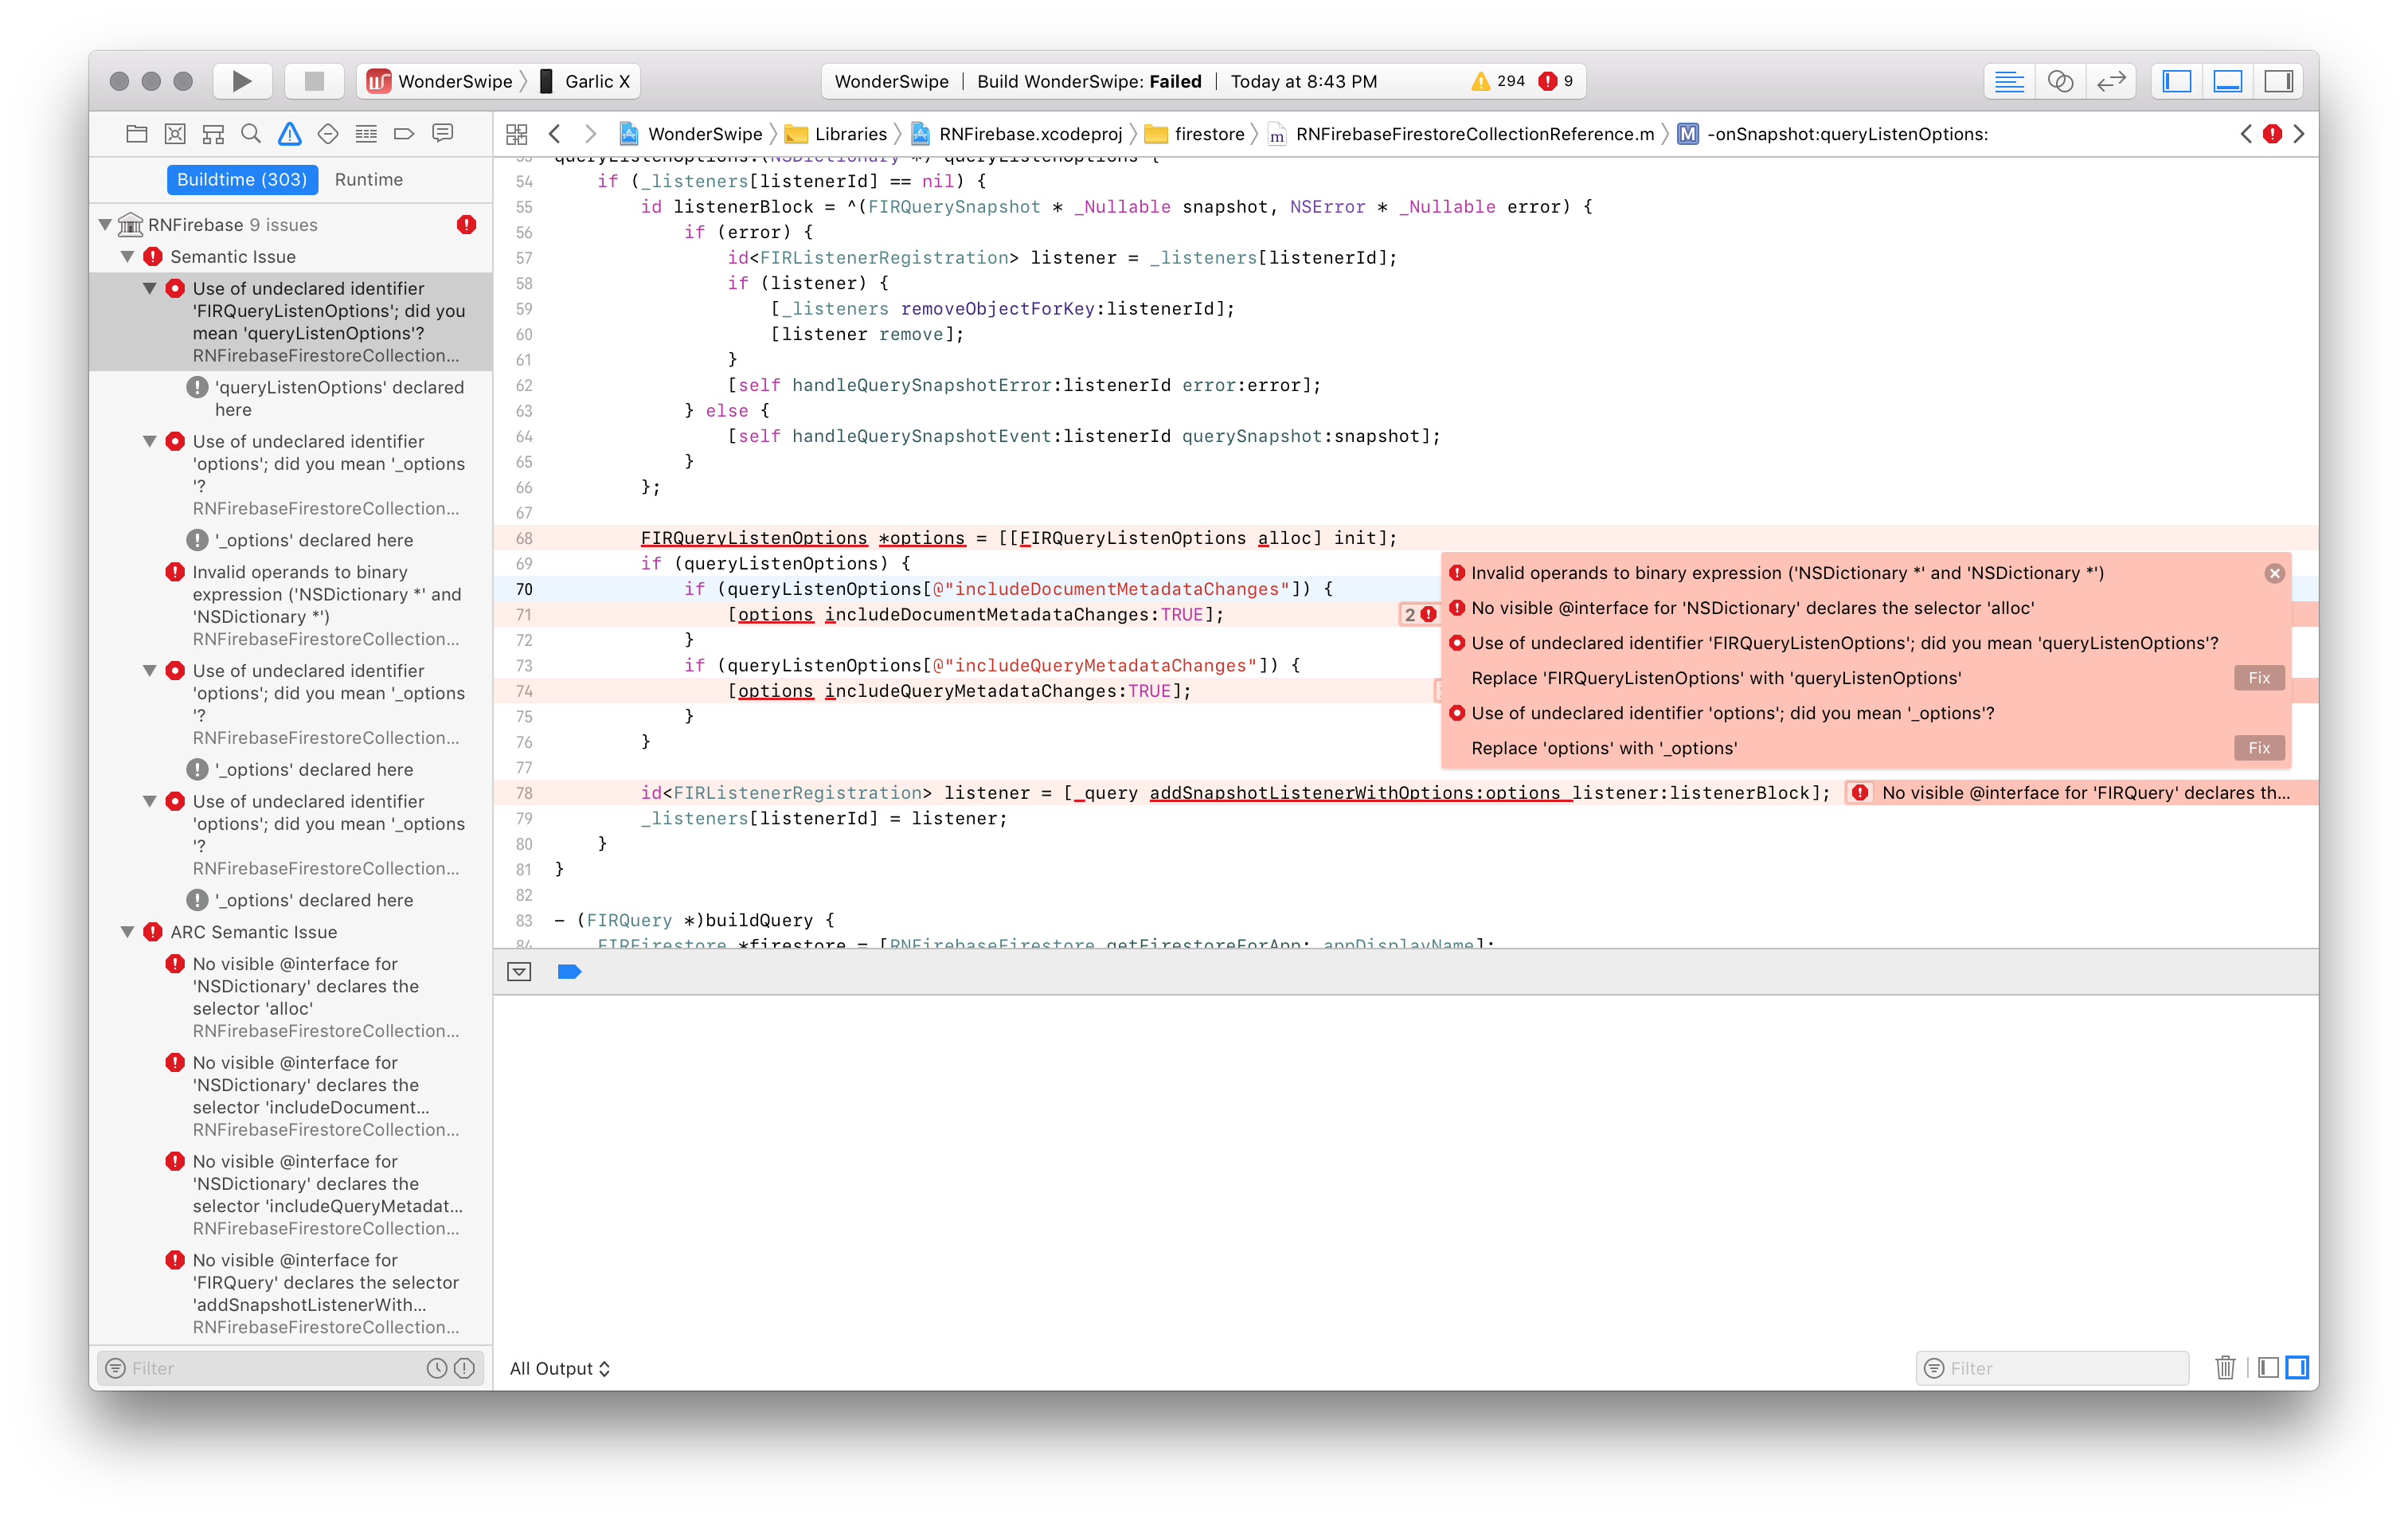2408x1518 pixels.
Task: Open the Version editor
Action: (x=2112, y=81)
